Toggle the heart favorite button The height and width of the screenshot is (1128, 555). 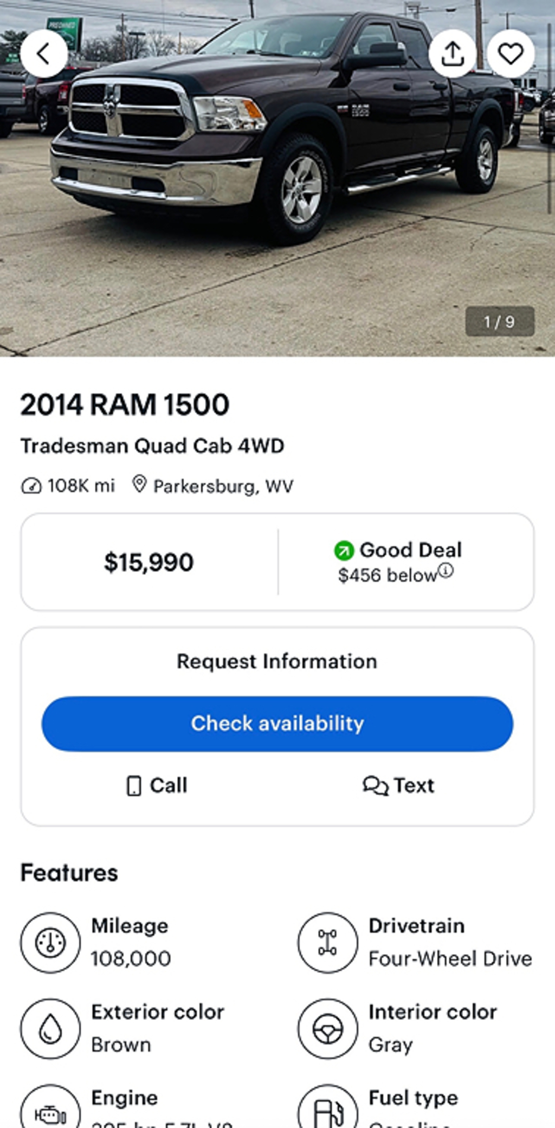pos(511,54)
